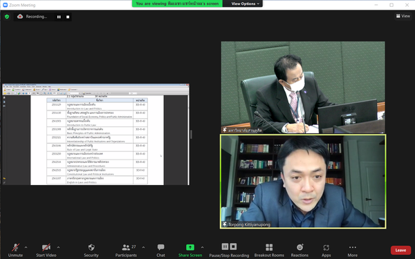The image size is (415, 259).
Task: Click the green encryption shield icon
Action: (x=7, y=17)
